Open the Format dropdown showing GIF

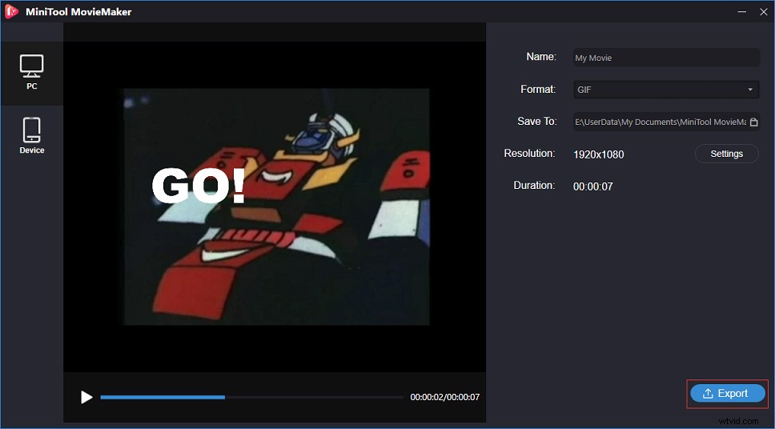(666, 90)
